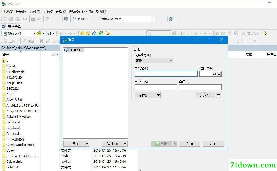Click the remote Home Directory icon
This screenshot has width=277, height=171.
(230, 33)
